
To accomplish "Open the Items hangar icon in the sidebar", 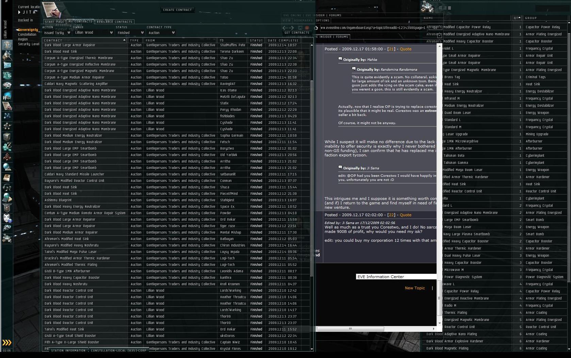I will [x=7, y=238].
